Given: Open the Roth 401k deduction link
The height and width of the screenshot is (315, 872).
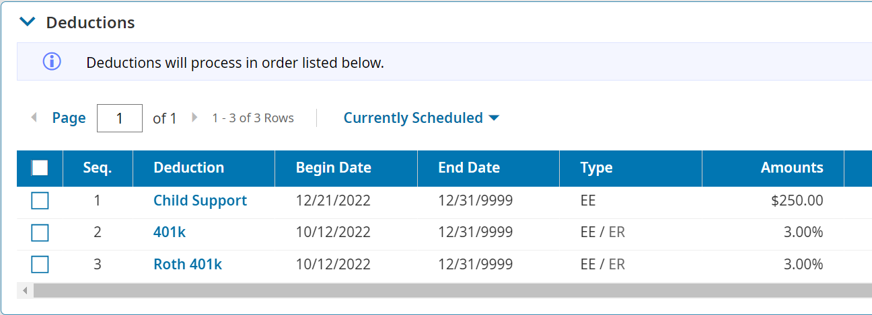Looking at the screenshot, I should [188, 265].
